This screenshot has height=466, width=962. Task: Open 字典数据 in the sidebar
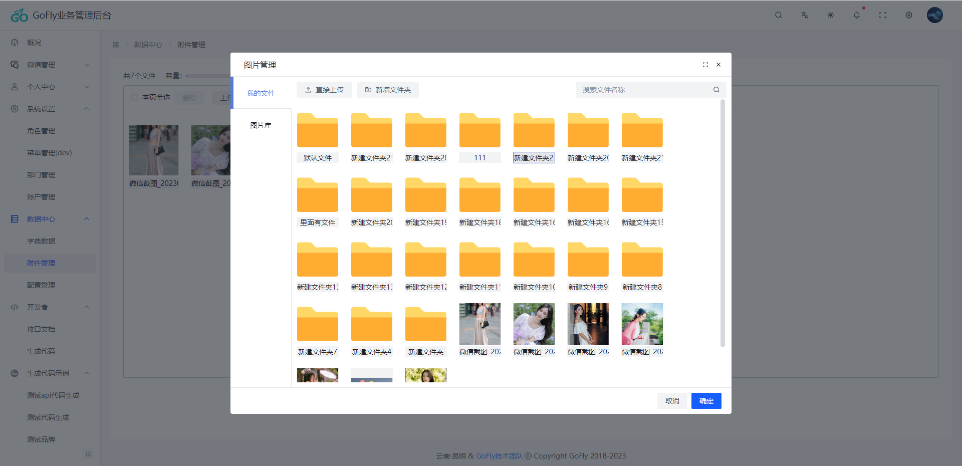50,241
